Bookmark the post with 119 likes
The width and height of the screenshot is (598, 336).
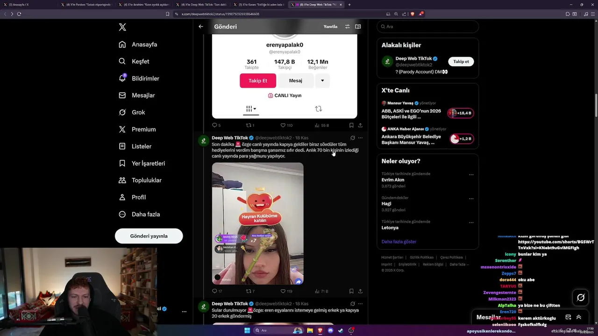tap(351, 291)
